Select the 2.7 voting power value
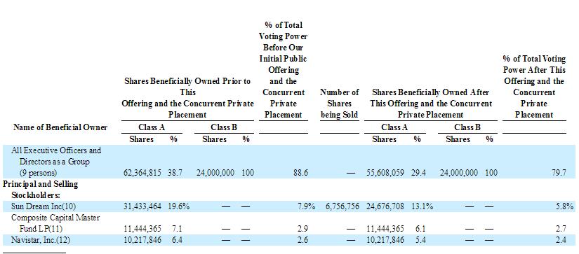This screenshot has width=579, height=254. pos(561,229)
